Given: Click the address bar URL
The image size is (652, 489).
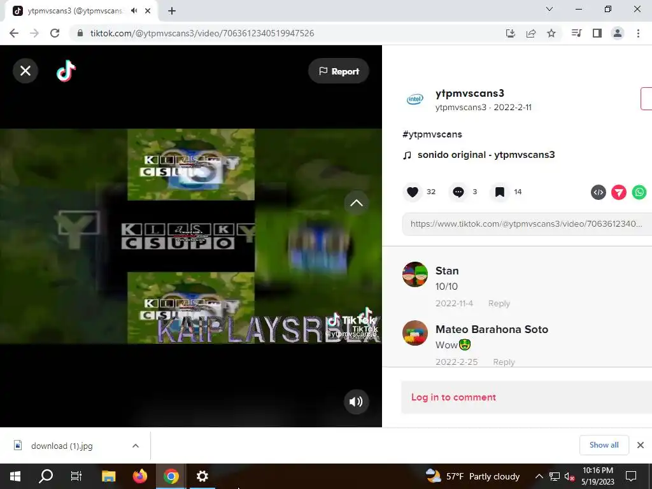Looking at the screenshot, I should (x=202, y=33).
